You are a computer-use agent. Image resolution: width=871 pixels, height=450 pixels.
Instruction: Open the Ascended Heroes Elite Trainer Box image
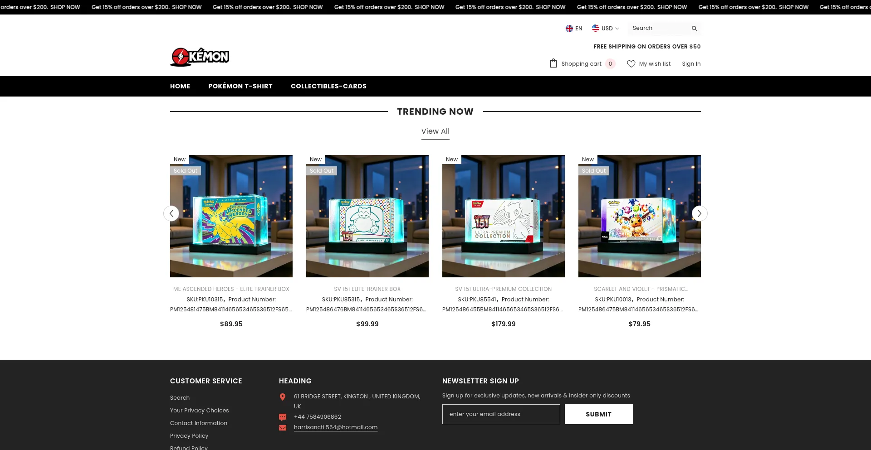(x=231, y=216)
